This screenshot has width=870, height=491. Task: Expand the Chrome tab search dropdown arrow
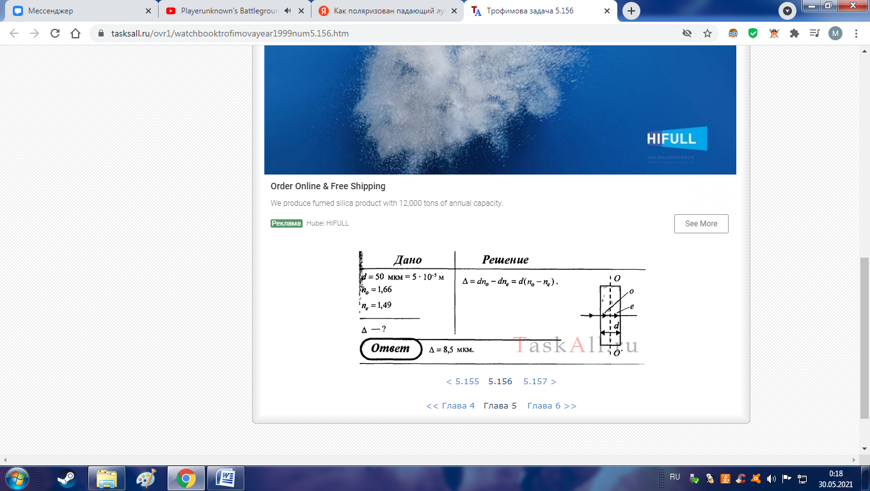click(x=787, y=11)
